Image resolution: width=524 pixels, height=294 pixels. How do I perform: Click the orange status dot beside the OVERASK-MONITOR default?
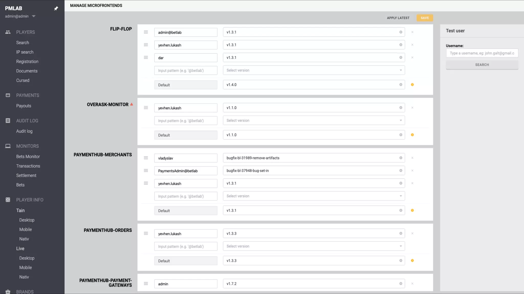pyautogui.click(x=412, y=135)
